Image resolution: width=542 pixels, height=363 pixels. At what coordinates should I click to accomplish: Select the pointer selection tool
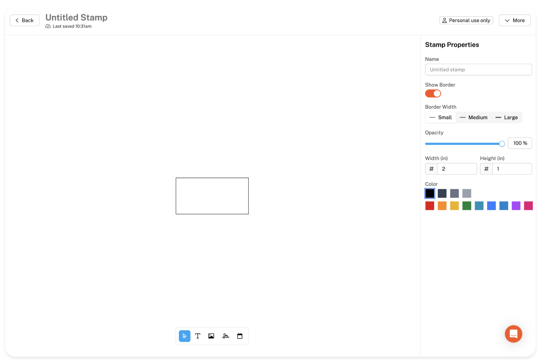pyautogui.click(x=184, y=336)
